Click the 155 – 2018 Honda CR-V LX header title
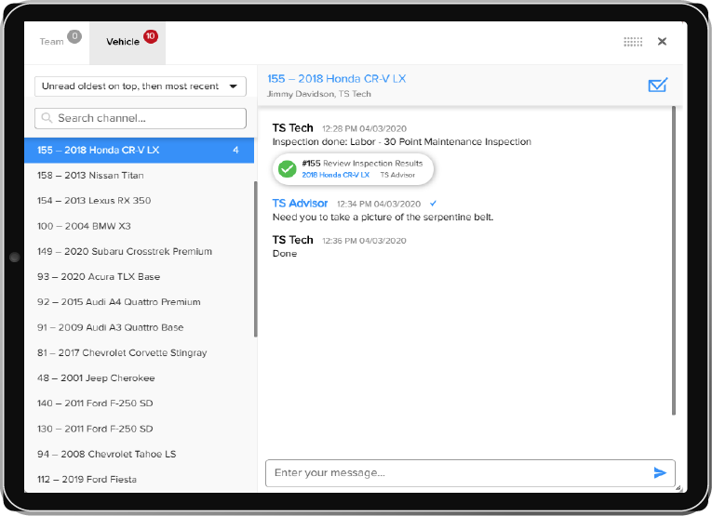Screen dimensions: 712x516 pos(336,79)
